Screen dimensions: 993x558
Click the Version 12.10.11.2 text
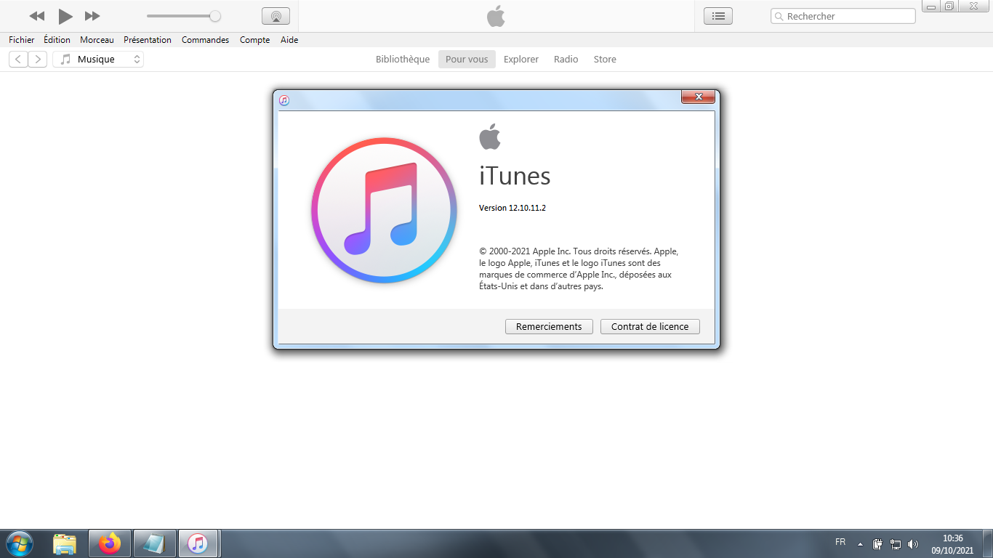pos(512,208)
